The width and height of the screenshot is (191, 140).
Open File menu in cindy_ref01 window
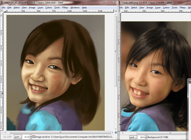click(121, 7)
